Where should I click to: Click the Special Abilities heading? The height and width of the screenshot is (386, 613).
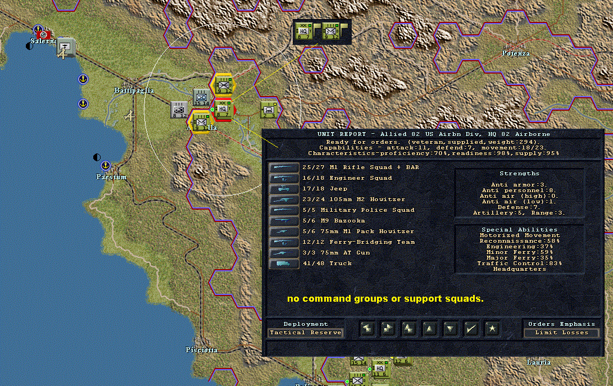tap(520, 230)
